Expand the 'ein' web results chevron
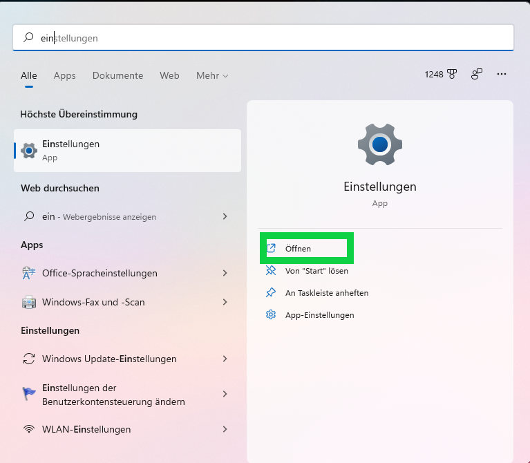The image size is (530, 463). click(x=225, y=216)
